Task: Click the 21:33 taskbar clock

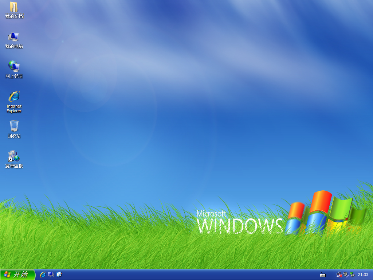Action: 363,275
